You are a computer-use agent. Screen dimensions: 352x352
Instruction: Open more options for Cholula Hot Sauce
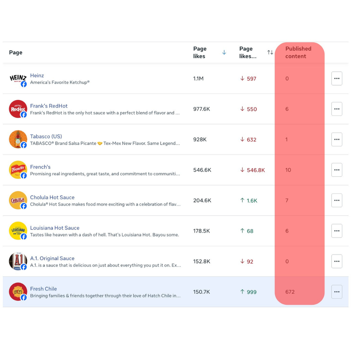[x=337, y=200]
